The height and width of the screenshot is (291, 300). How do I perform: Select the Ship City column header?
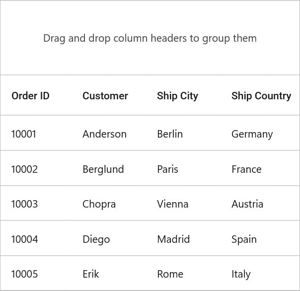(177, 96)
